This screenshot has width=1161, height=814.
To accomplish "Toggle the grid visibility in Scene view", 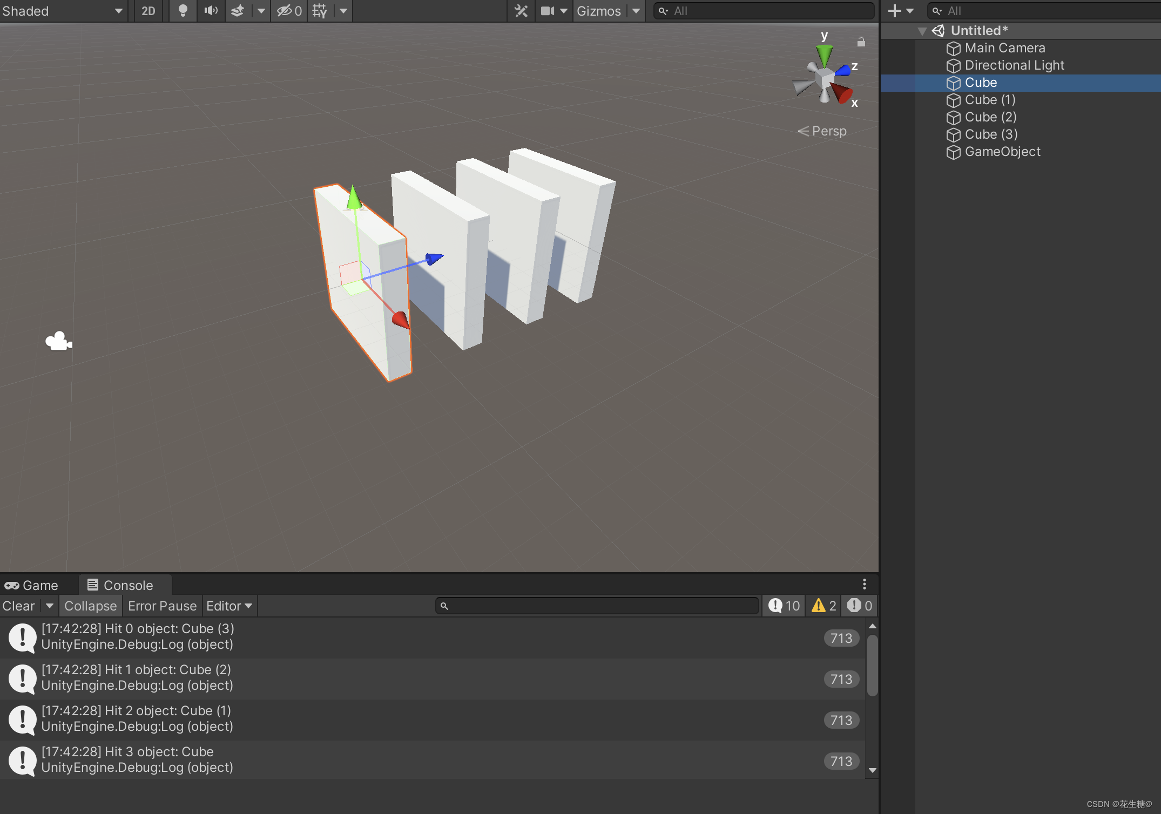I will click(x=319, y=11).
